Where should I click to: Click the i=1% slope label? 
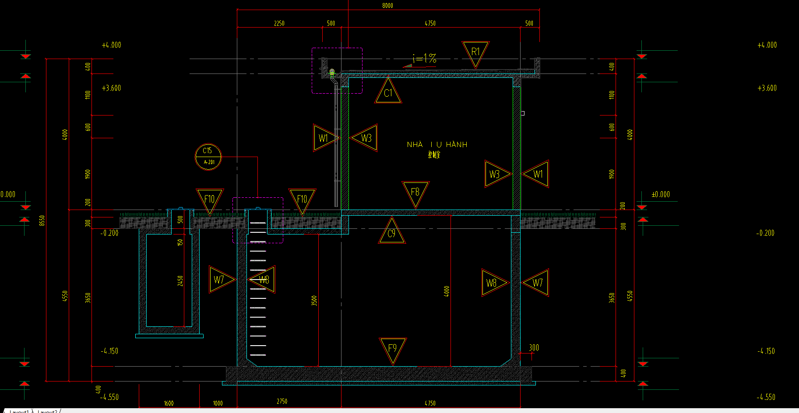pyautogui.click(x=424, y=58)
